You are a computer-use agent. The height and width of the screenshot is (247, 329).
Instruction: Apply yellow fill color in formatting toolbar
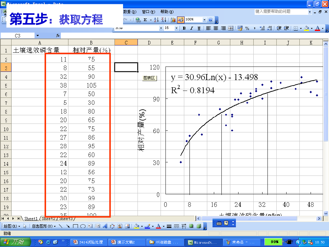(x=307, y=28)
